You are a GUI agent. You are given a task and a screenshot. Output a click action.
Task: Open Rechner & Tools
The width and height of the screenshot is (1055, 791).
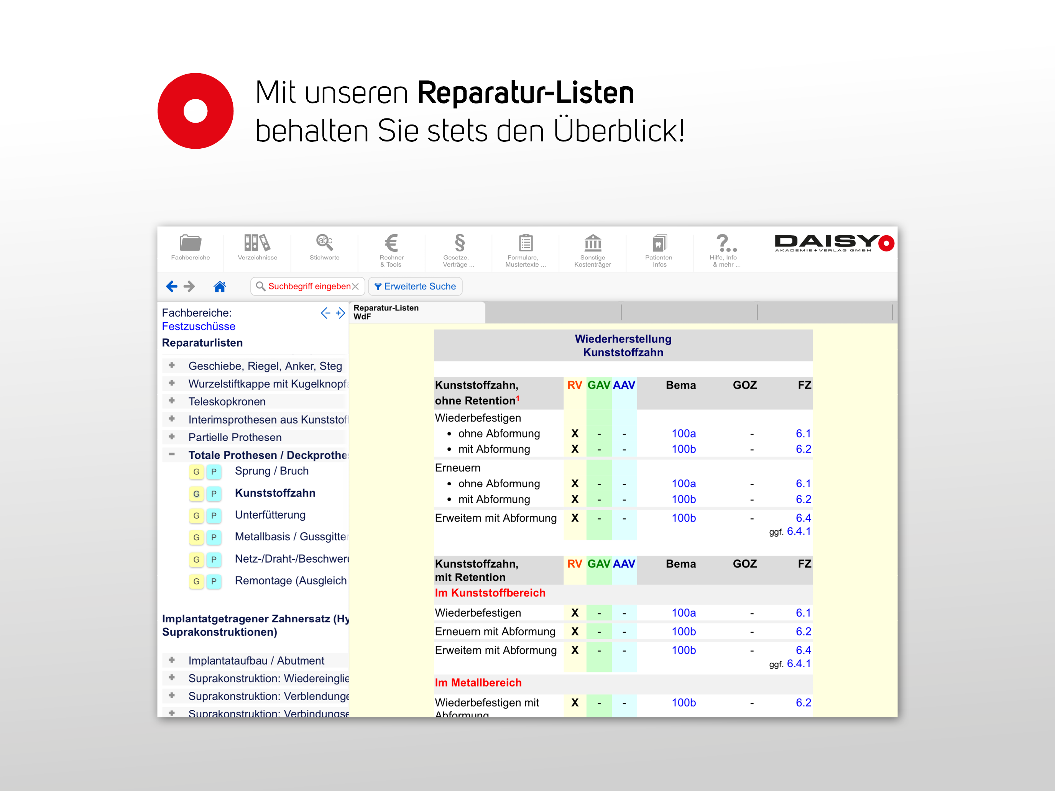391,248
